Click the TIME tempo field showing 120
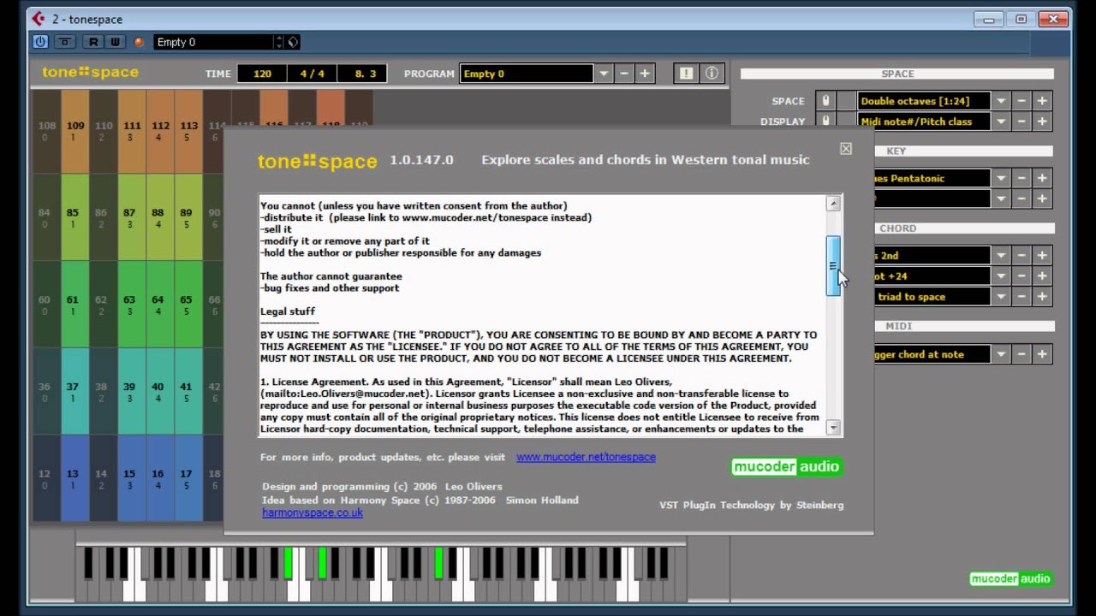 coord(262,74)
